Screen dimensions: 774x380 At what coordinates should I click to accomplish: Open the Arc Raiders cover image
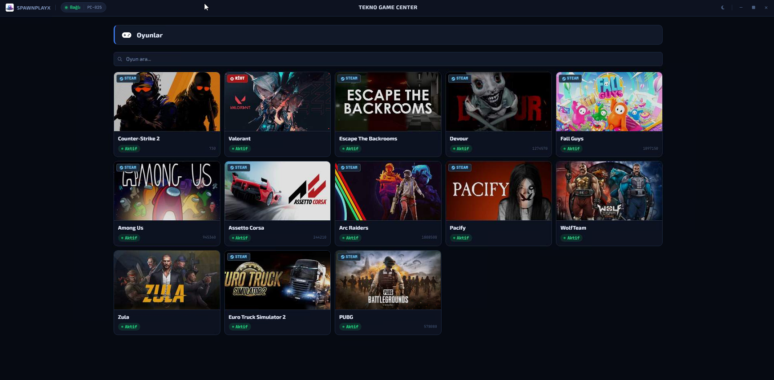pyautogui.click(x=388, y=191)
